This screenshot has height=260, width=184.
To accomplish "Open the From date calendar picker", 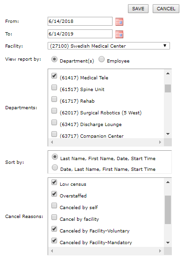I will pyautogui.click(x=119, y=22).
